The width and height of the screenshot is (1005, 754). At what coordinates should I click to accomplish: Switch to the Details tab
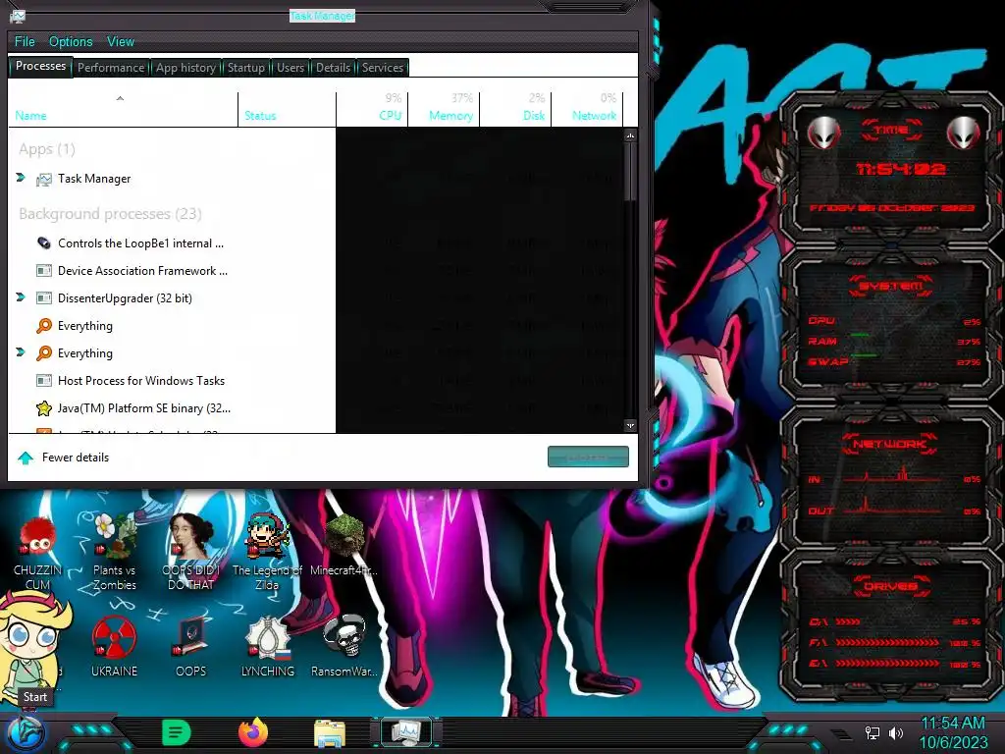[333, 68]
